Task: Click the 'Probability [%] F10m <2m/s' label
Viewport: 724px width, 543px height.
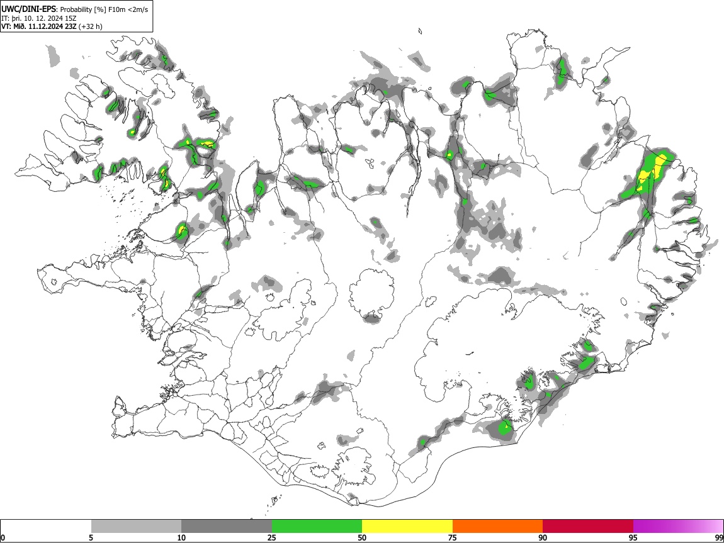Action: (105, 9)
